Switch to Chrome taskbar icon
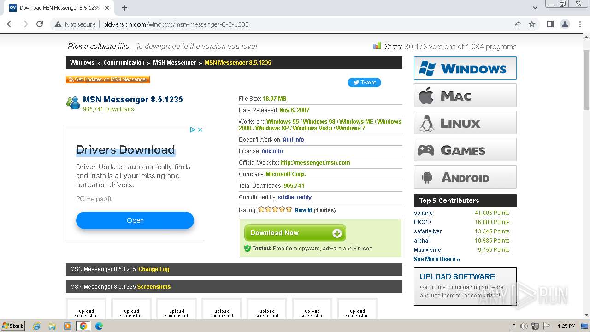Screen dimensions: 590x332 coord(83,326)
